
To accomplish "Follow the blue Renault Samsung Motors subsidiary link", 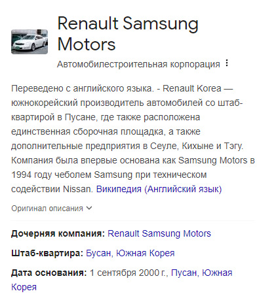I will click(159, 233).
